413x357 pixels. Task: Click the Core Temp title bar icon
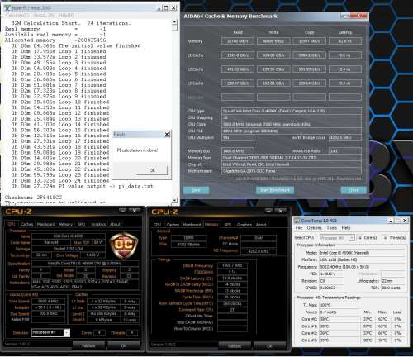[x=297, y=221]
